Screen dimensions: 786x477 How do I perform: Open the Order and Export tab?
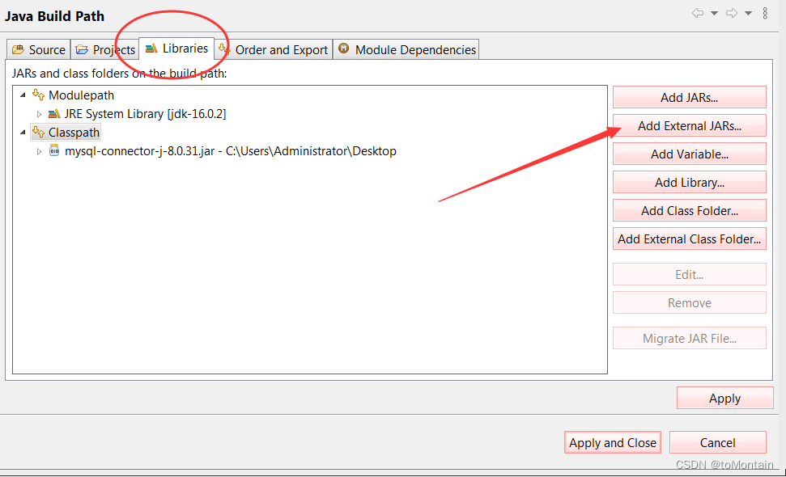tap(274, 49)
